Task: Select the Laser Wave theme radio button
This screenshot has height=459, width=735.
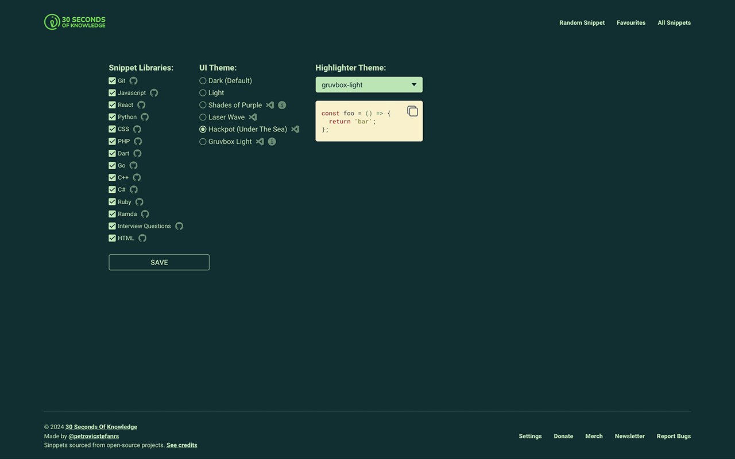Action: coord(203,117)
